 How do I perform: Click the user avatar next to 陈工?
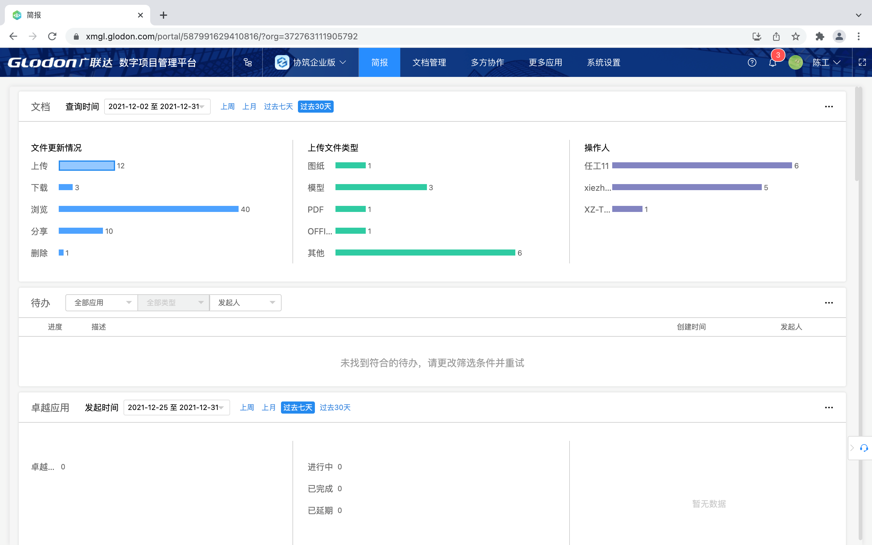click(x=796, y=62)
